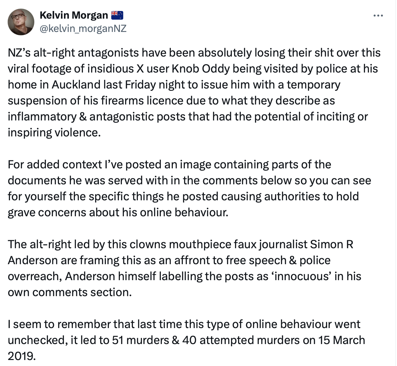Click the year "2019." ending the tweet

coord(21,356)
